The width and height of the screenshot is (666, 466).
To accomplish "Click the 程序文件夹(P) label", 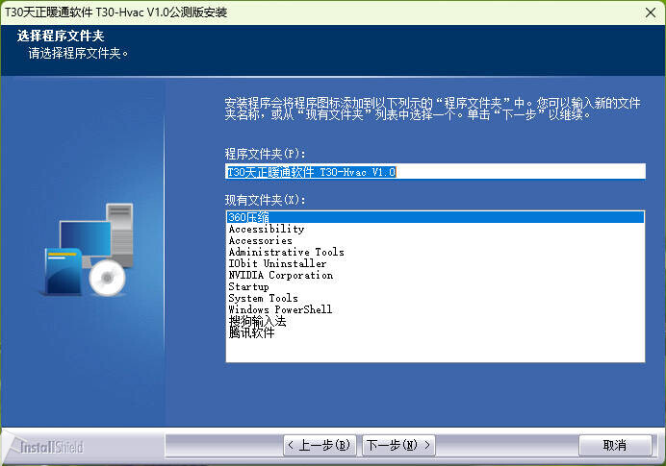I will point(265,154).
